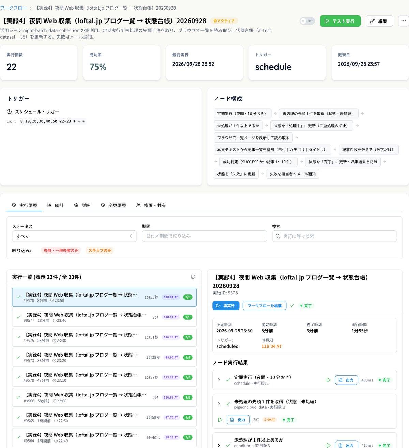Select execution row #9578
409x448 pixels.
[x=104, y=297]
